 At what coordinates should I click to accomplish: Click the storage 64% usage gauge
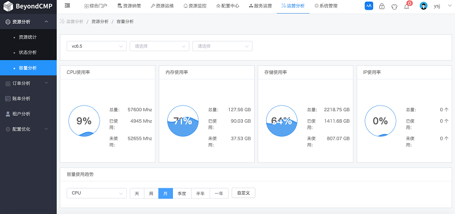tap(282, 121)
